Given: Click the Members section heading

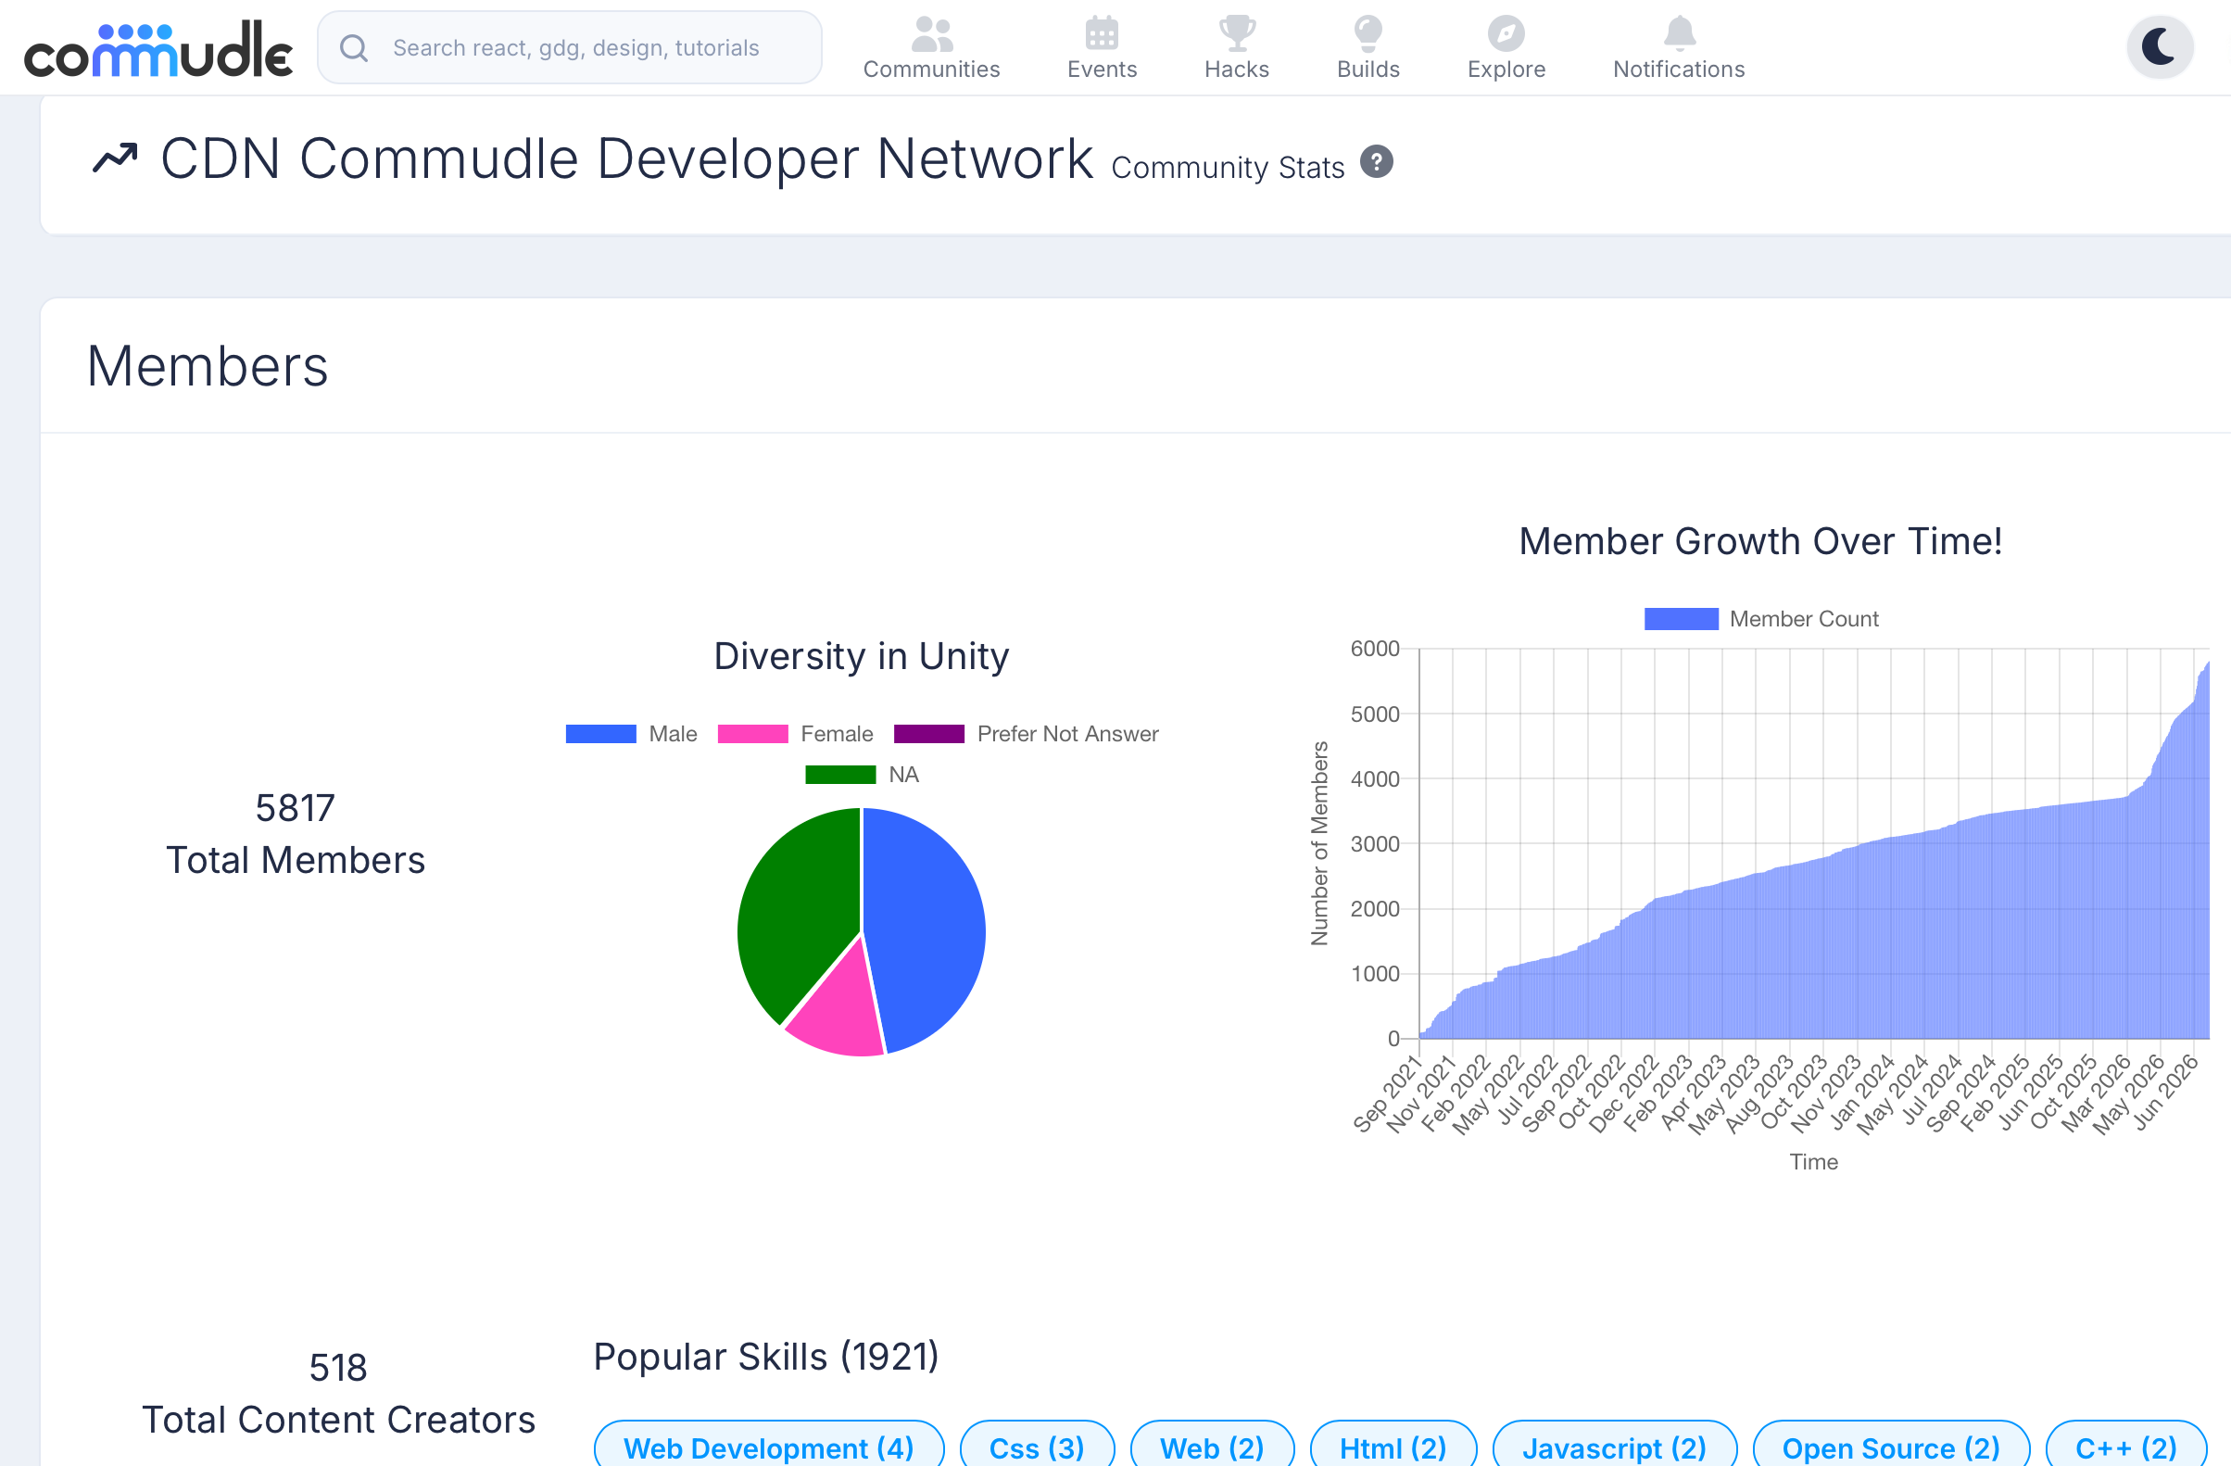Looking at the screenshot, I should pos(208,365).
